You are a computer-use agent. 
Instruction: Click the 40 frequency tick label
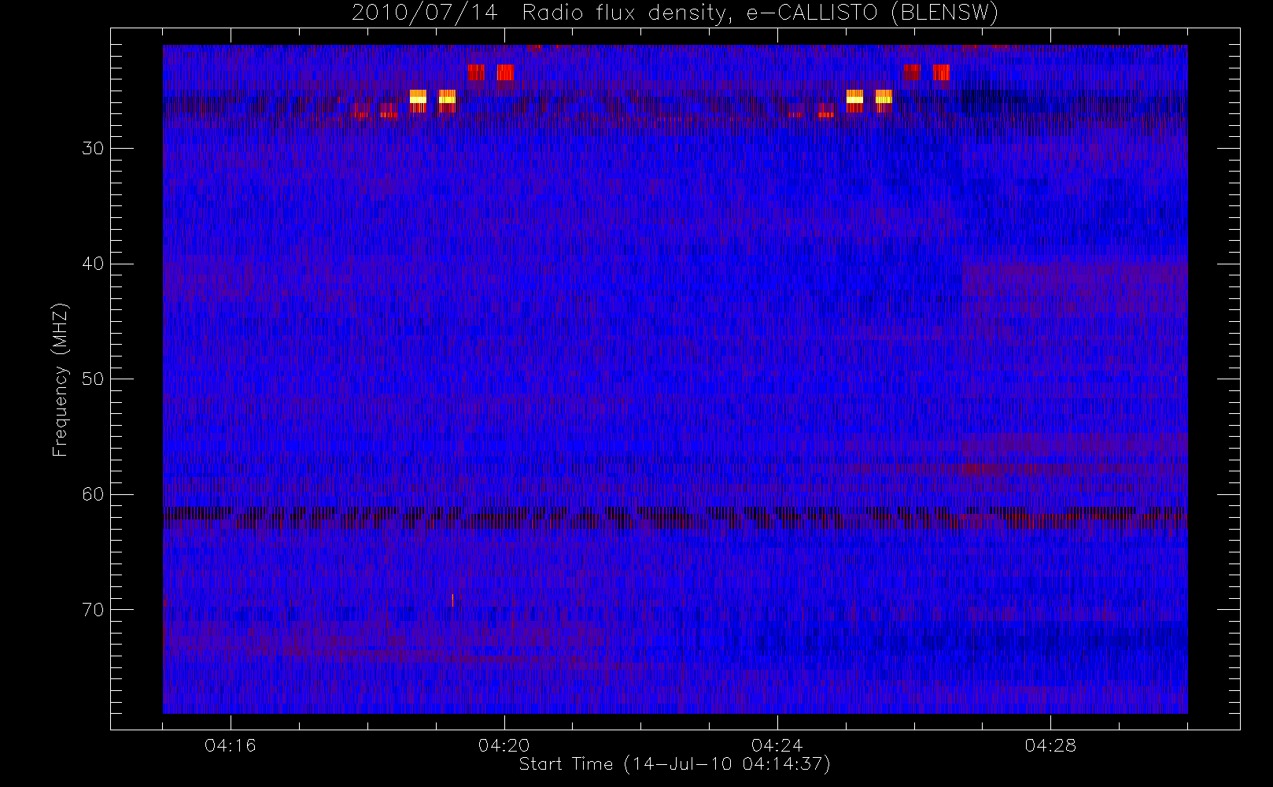93,264
